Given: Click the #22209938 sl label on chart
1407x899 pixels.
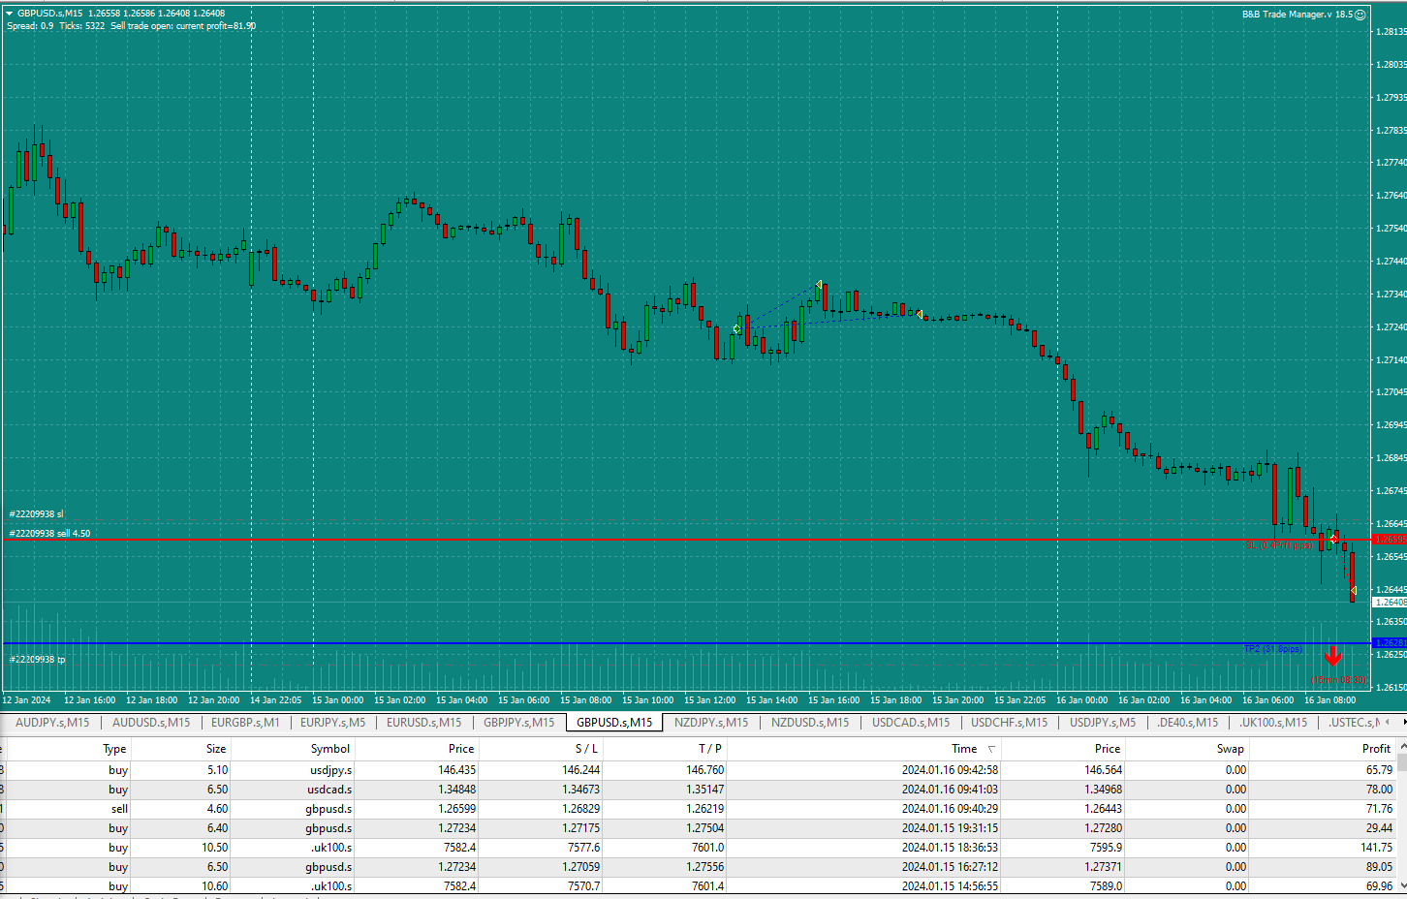Looking at the screenshot, I should tap(37, 514).
